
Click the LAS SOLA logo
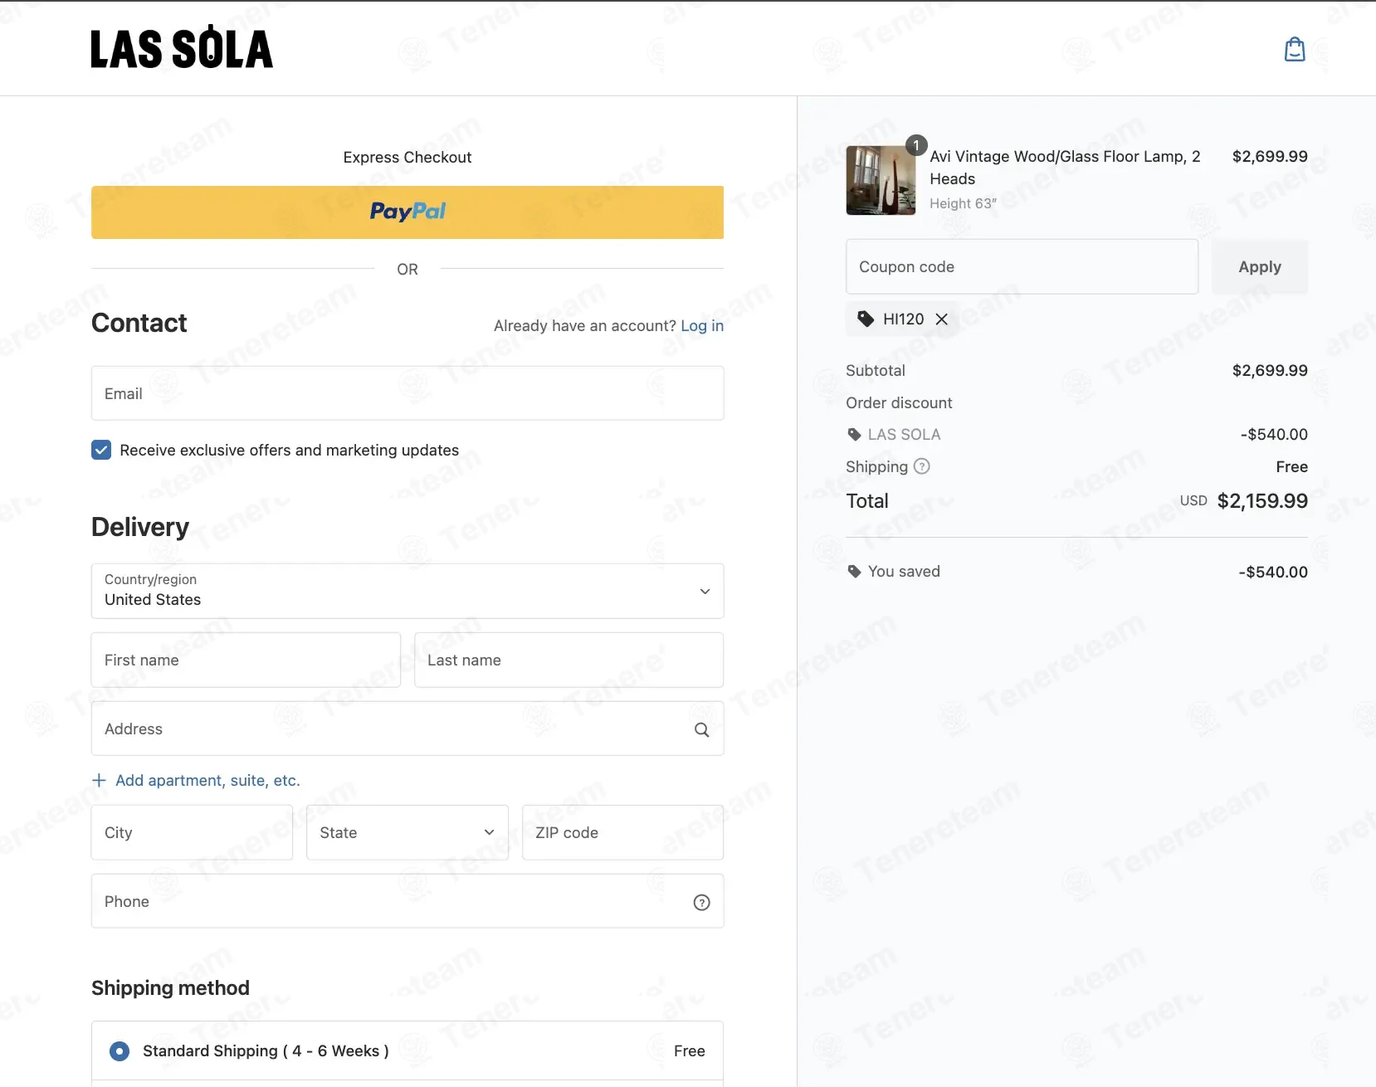coord(182,47)
